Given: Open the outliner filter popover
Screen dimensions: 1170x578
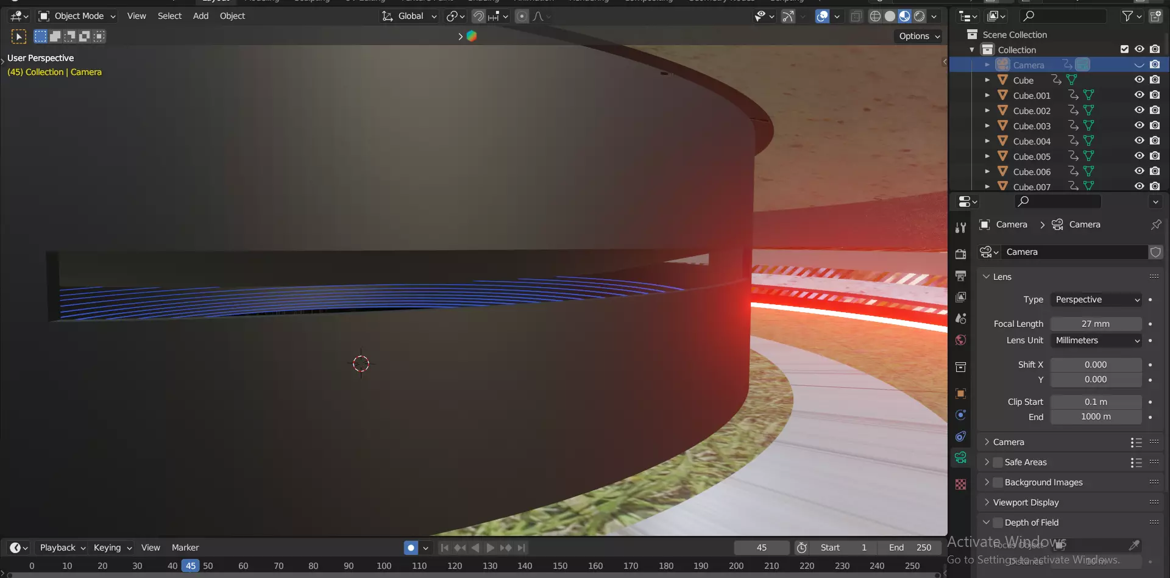Looking at the screenshot, I should click(1131, 16).
